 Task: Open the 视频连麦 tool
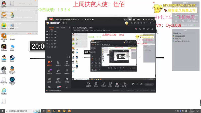click(49, 72)
